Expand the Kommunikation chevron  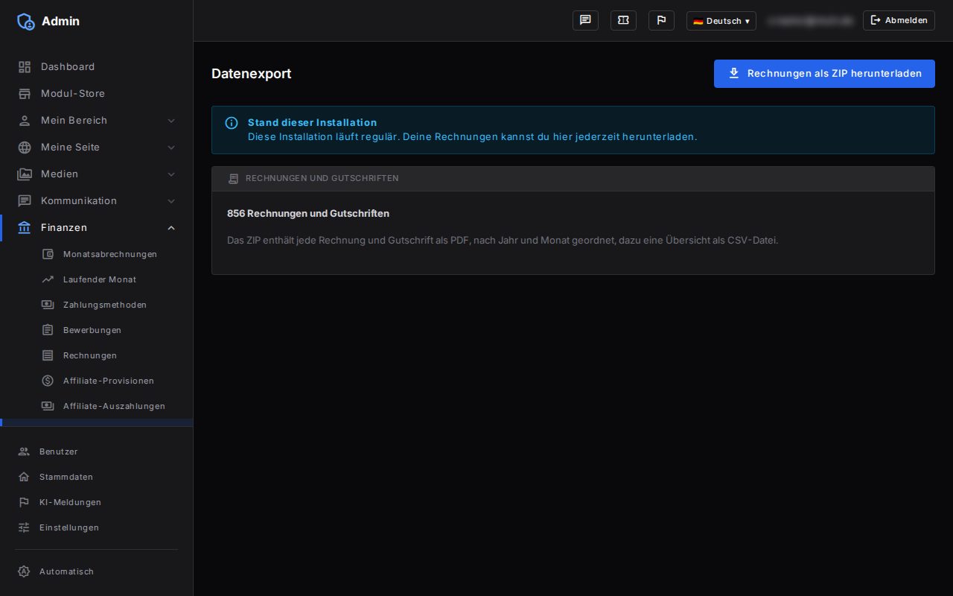[171, 200]
